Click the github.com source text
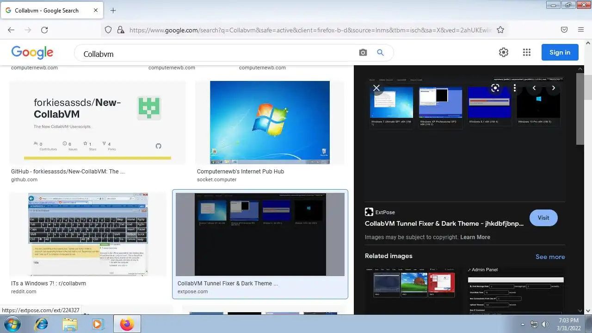Screen dimensions: 592x333 tap(24, 180)
